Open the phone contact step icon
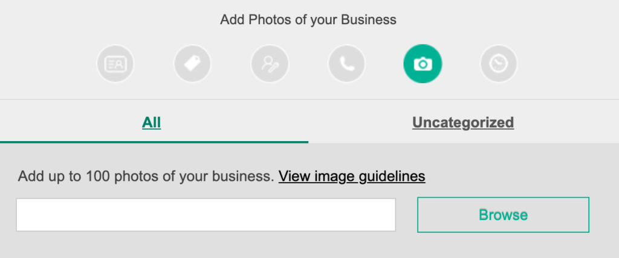Viewport: 619px width, 258px height. tap(346, 64)
